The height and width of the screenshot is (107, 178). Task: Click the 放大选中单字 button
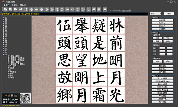[163, 78]
